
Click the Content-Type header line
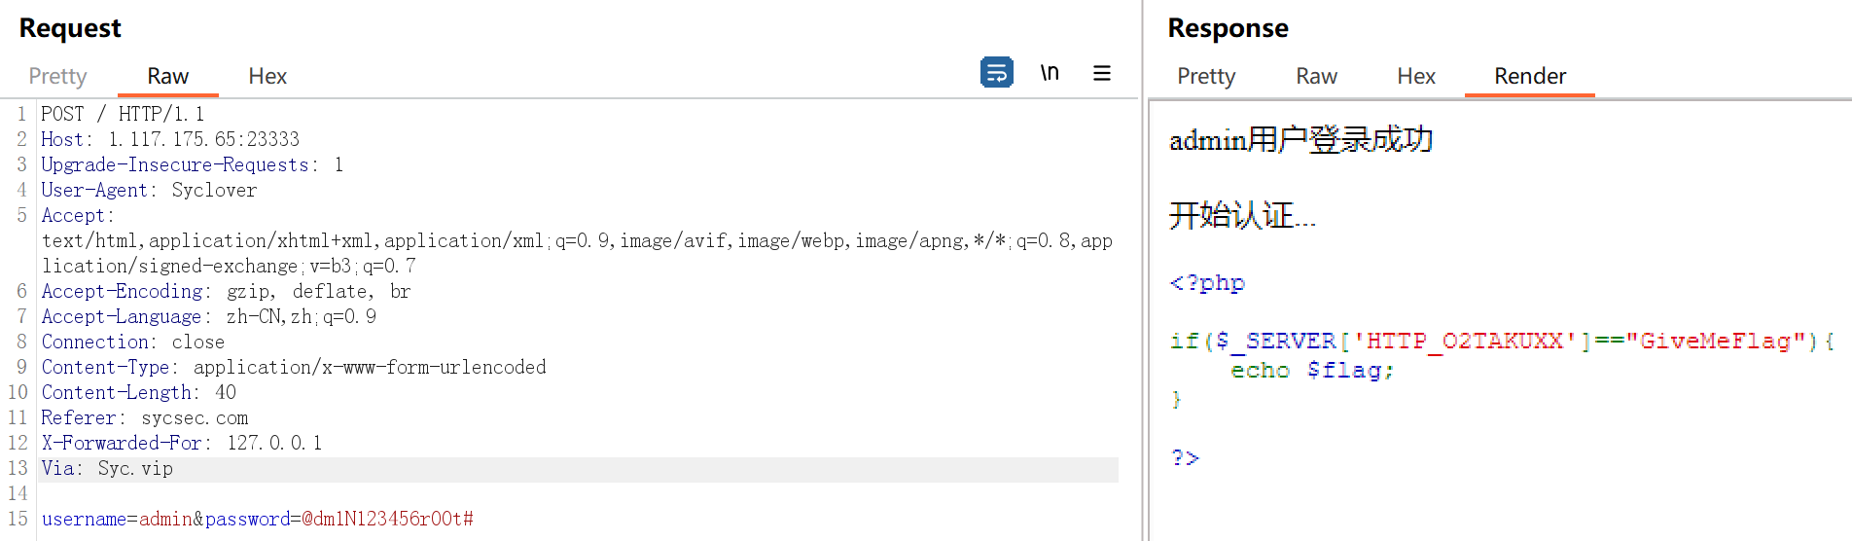[293, 367]
